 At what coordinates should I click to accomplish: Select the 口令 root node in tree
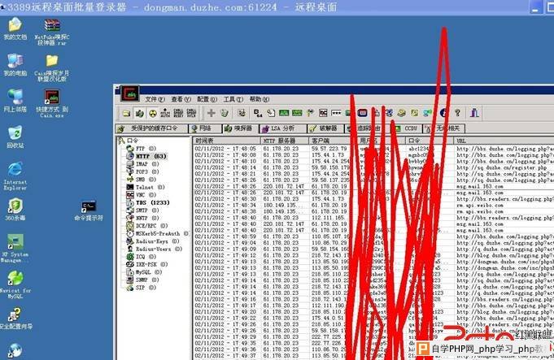pyautogui.click(x=129, y=141)
